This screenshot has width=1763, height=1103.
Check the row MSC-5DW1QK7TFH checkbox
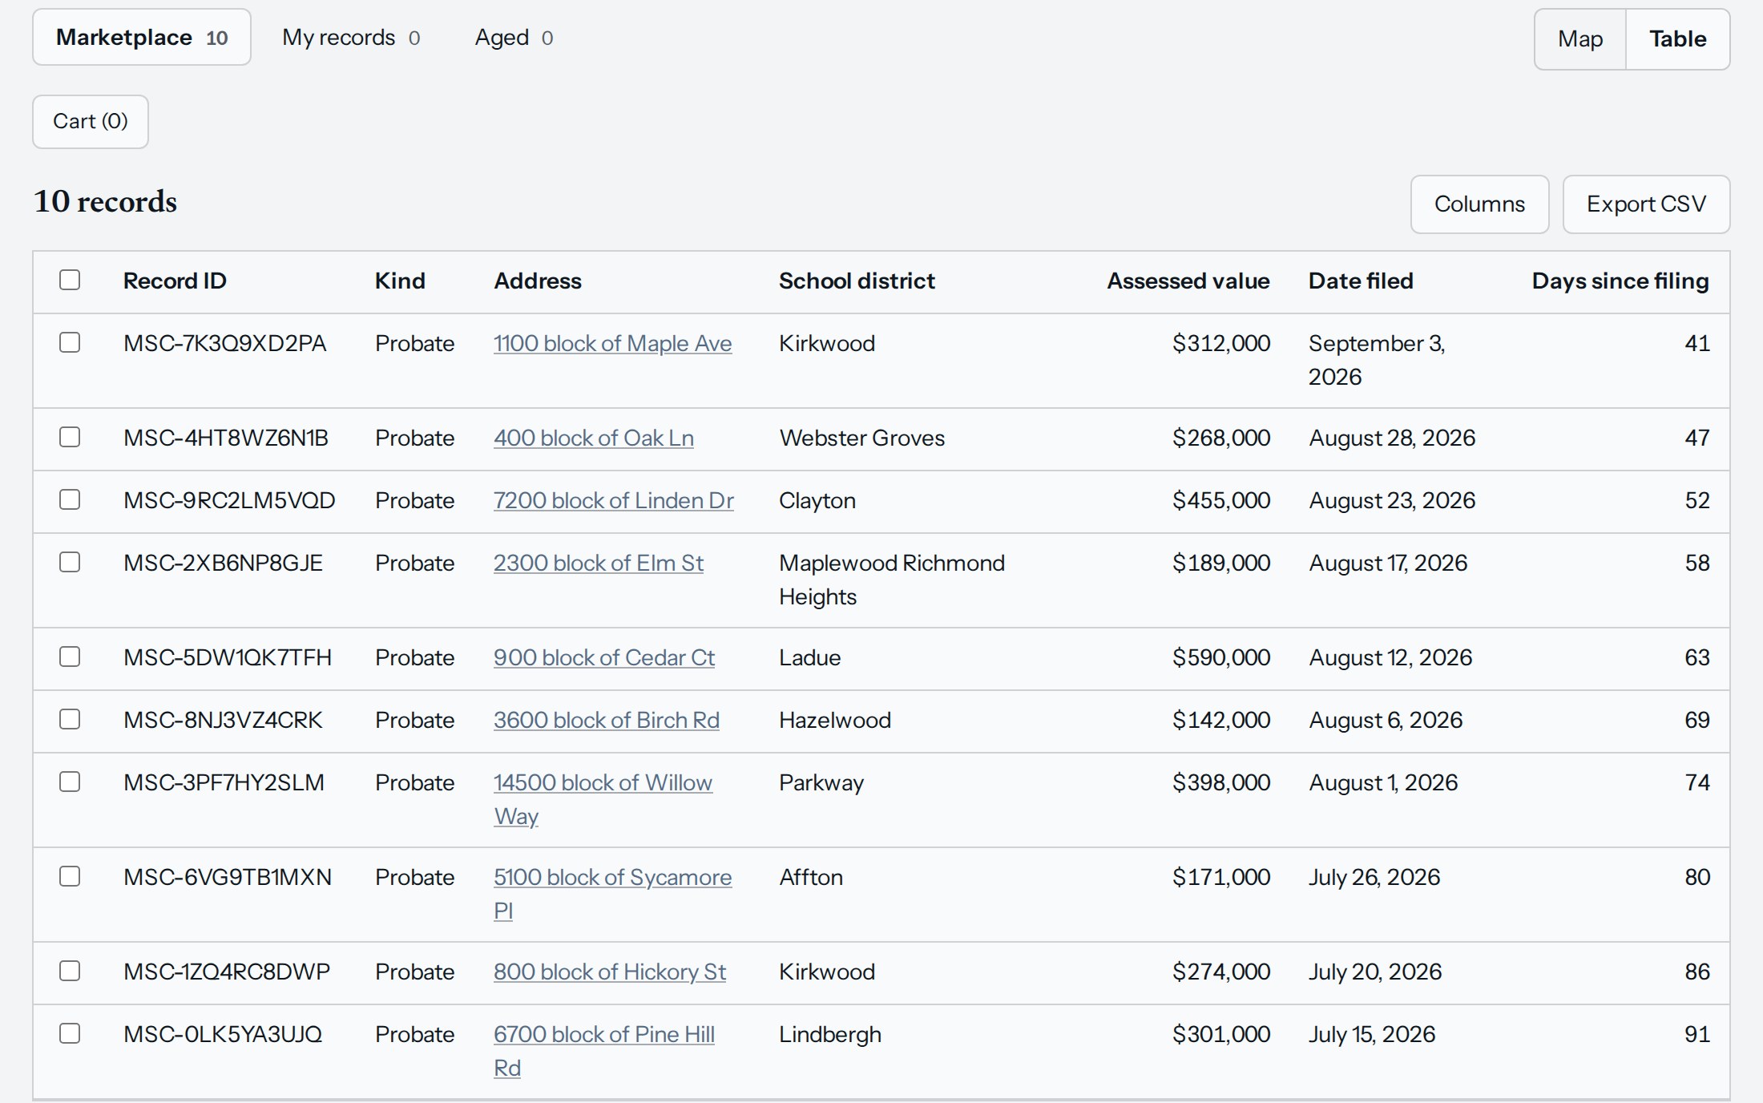[70, 657]
